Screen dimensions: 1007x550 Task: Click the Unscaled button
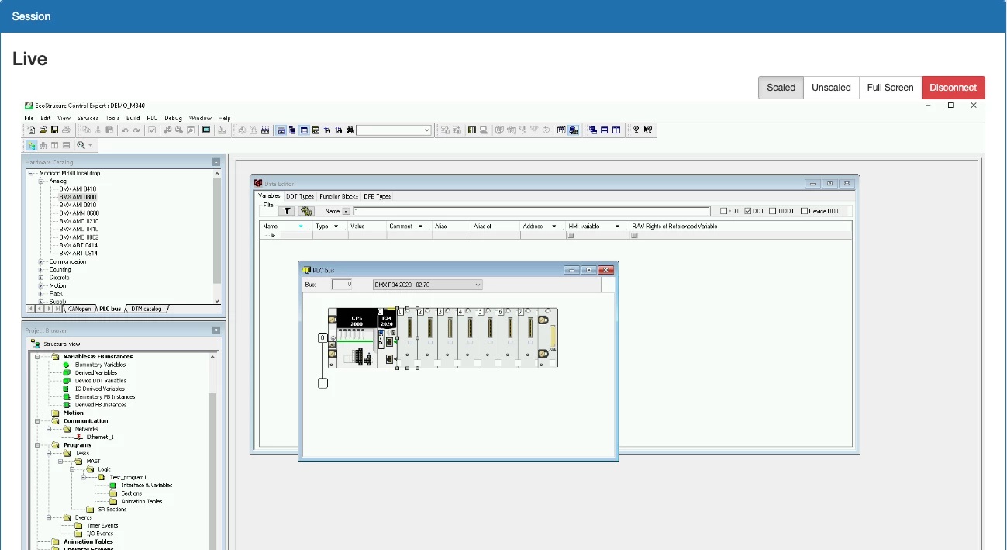[831, 88]
